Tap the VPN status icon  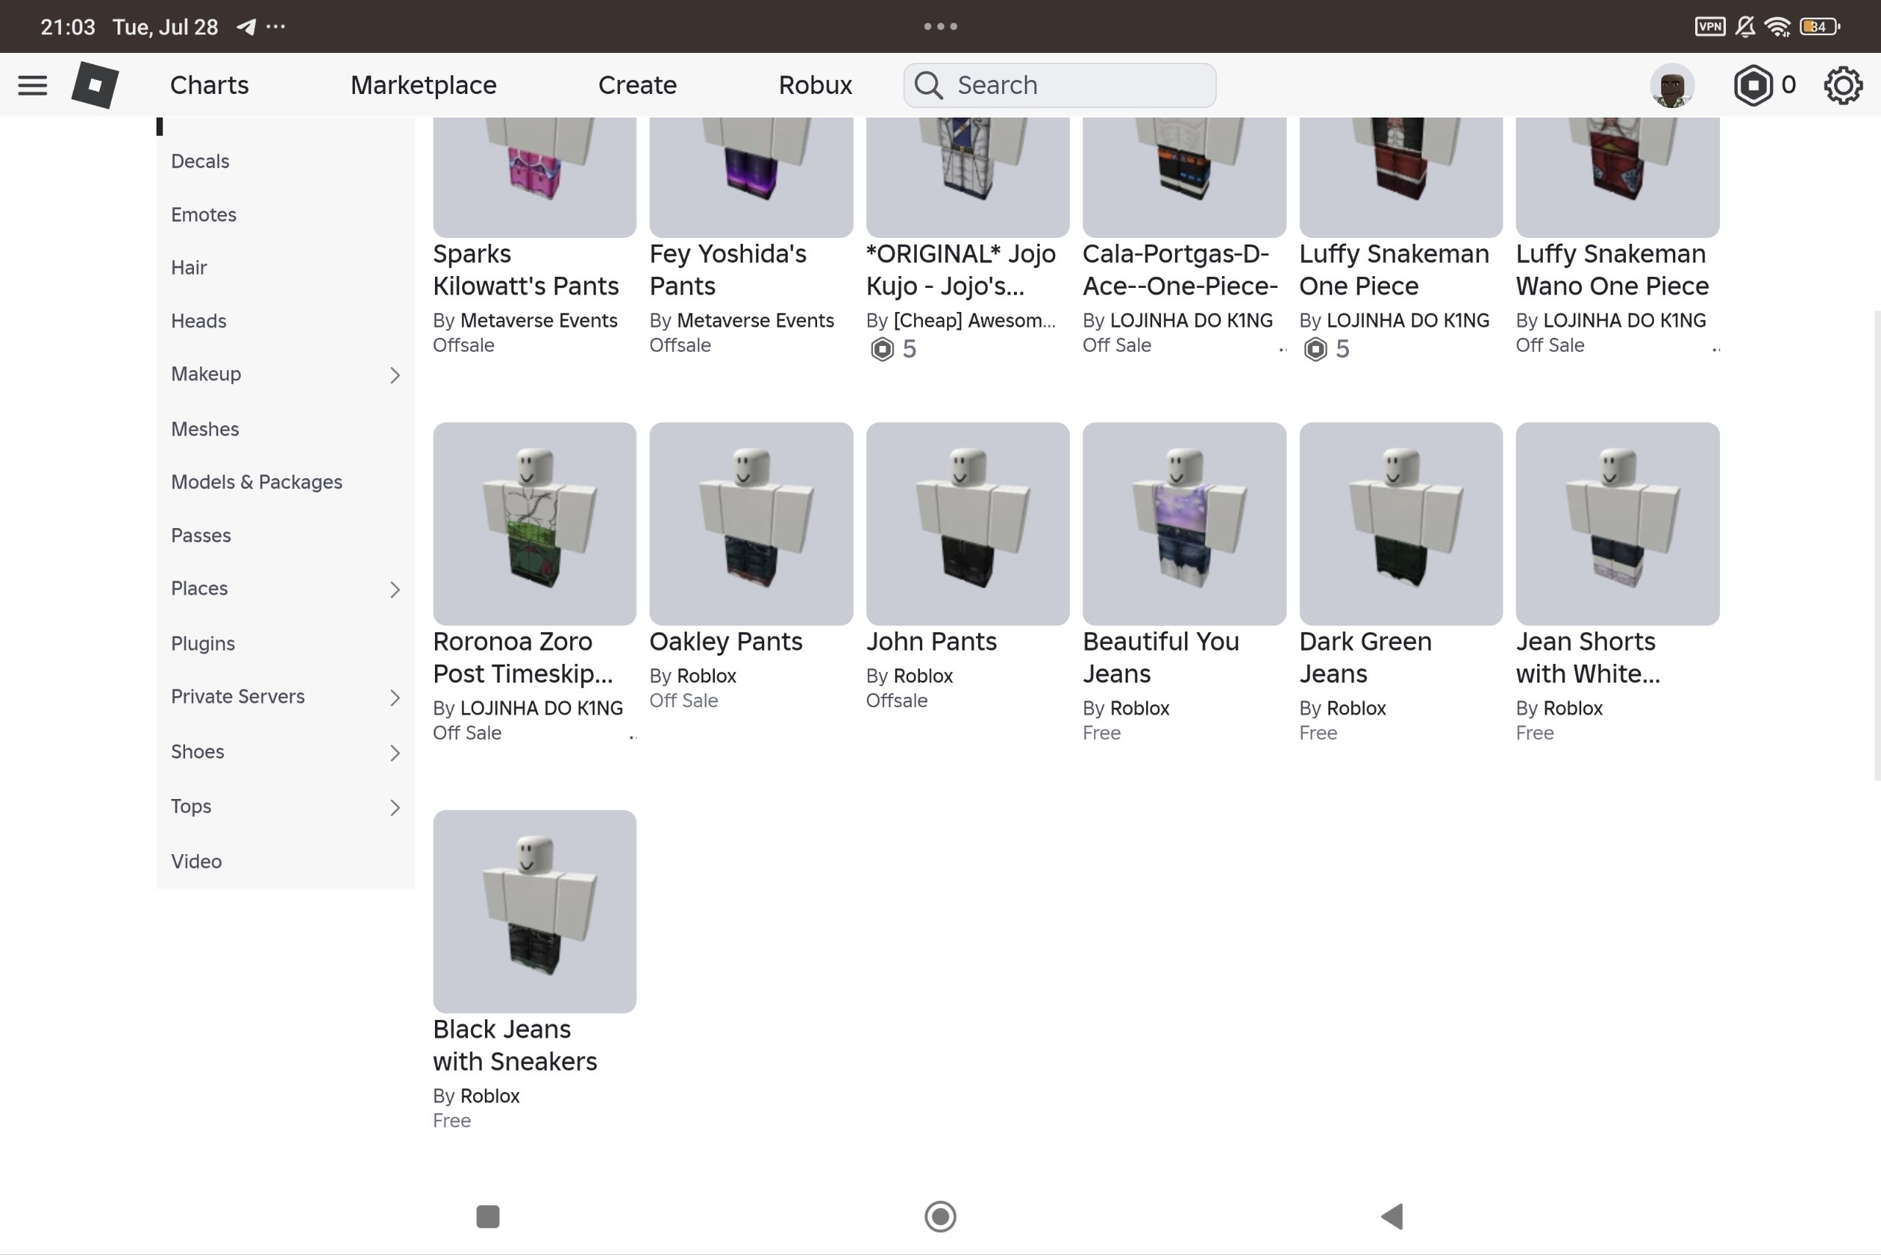coord(1710,26)
